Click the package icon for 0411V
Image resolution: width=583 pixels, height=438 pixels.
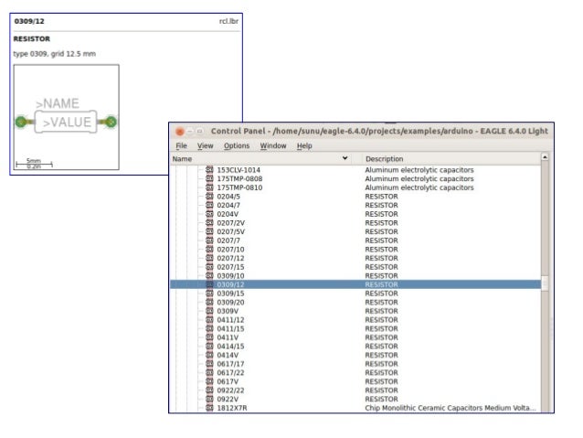[209, 337]
